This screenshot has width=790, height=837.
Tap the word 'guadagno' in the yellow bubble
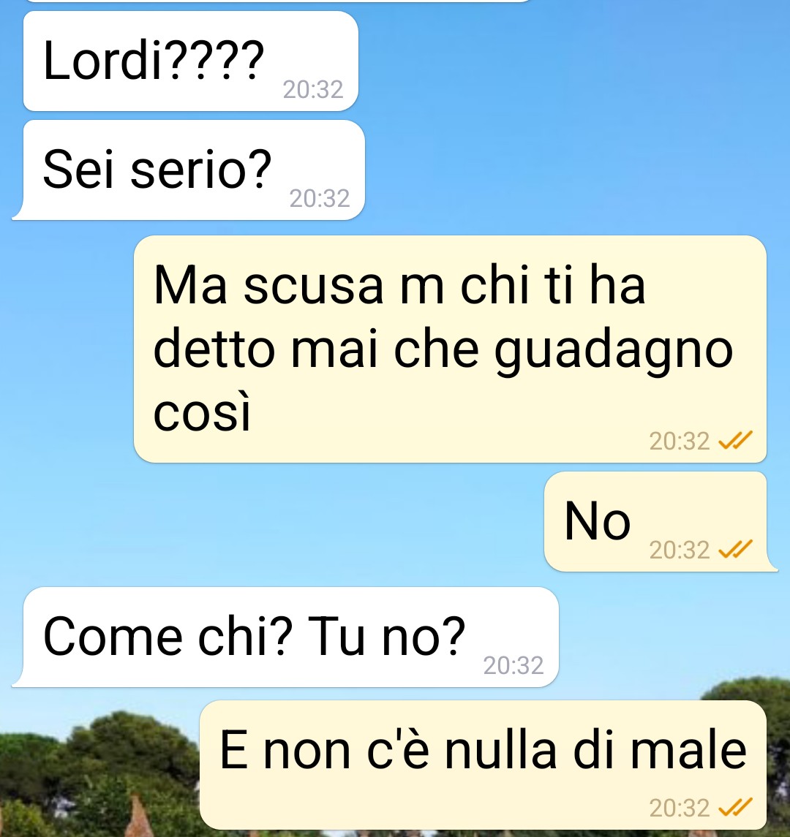[x=614, y=352]
